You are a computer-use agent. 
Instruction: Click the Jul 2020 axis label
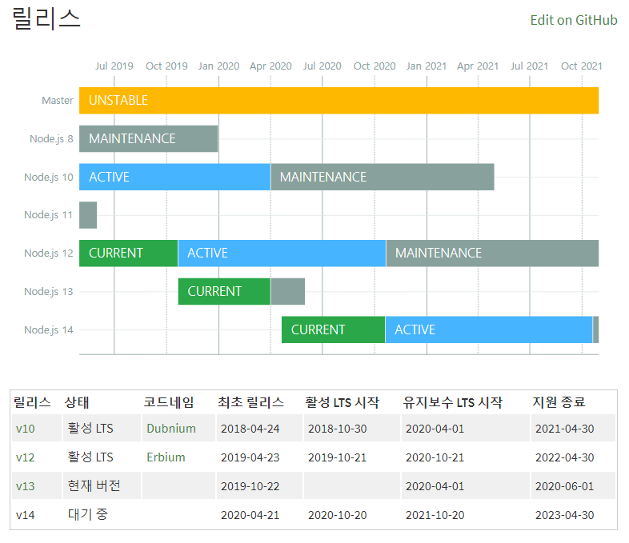323,66
